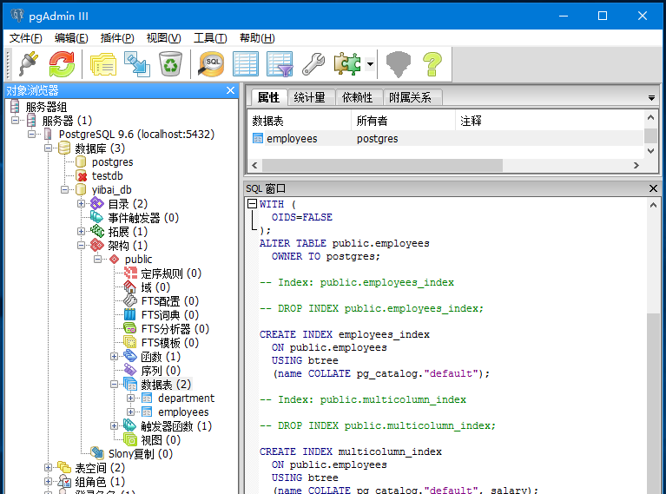This screenshot has width=666, height=494.
Task: Select the 定序规则 (0) item
Action: tap(171, 273)
